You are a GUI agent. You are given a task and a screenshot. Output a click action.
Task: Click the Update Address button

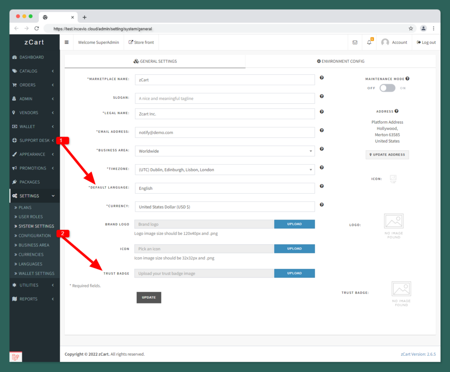387,155
